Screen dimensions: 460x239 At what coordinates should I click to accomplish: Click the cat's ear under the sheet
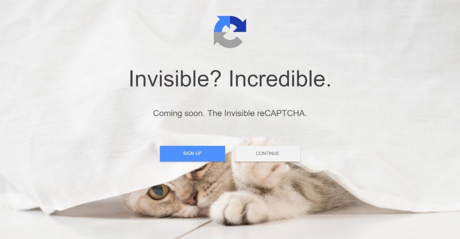pos(198,172)
